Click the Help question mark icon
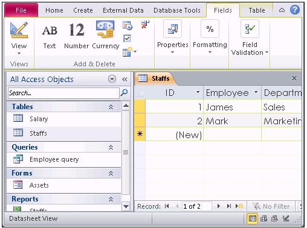Image resolution: width=307 pixels, height=228 pixels. tap(295, 10)
